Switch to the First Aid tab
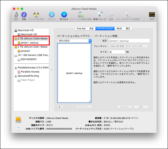 click(81, 28)
